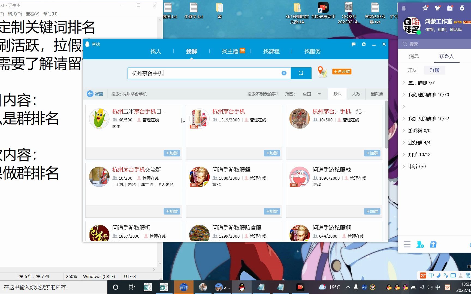Image resolution: width=471 pixels, height=294 pixels.
Task: Click 加群 for the 杭州茅台手机 1319/2000 group
Action: [x=272, y=153]
